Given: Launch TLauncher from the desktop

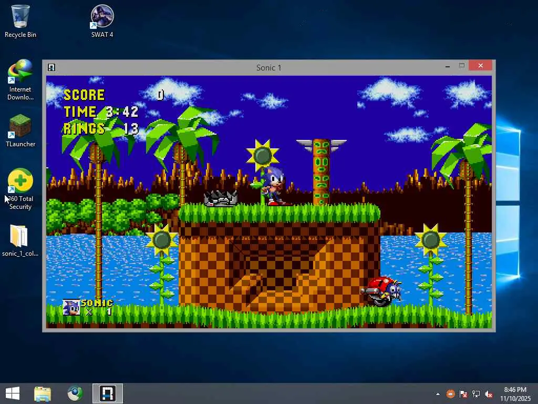Looking at the screenshot, I should (x=20, y=130).
